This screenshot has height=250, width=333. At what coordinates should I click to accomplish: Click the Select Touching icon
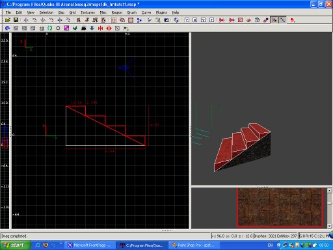[x=87, y=20]
